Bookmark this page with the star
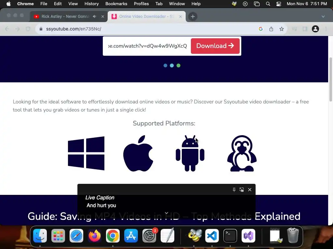 (282, 29)
